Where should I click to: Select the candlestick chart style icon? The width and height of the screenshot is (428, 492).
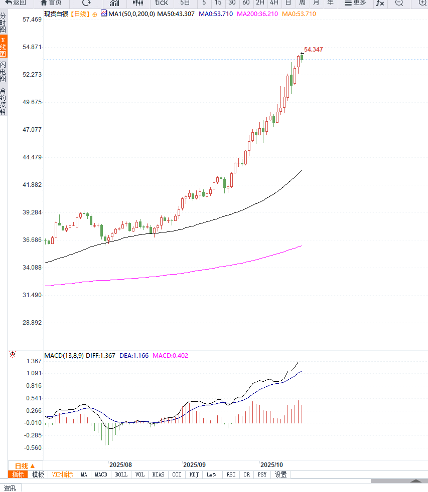click(x=137, y=3)
